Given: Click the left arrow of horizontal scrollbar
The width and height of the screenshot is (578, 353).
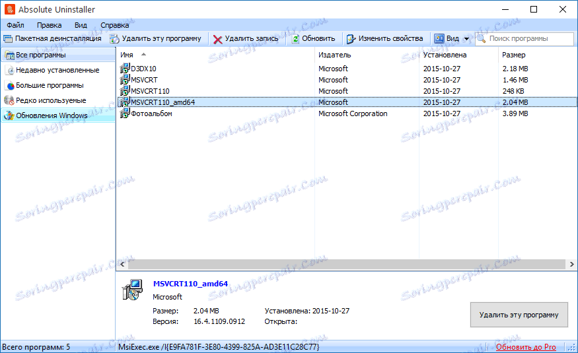Looking at the screenshot, I should click(122, 264).
